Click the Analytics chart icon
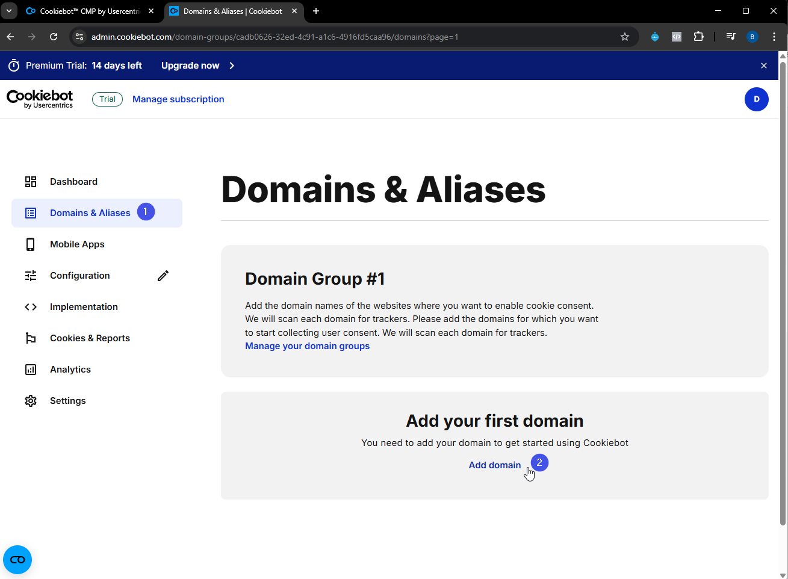788x579 pixels. 31,370
